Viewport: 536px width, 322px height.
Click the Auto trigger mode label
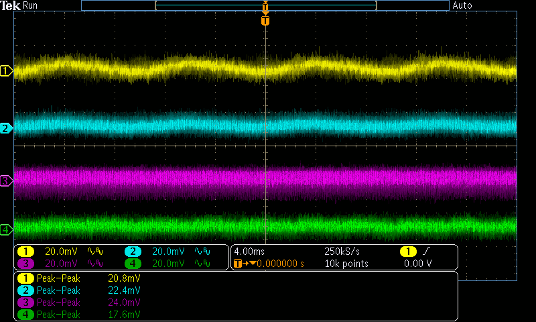pyautogui.click(x=462, y=5)
